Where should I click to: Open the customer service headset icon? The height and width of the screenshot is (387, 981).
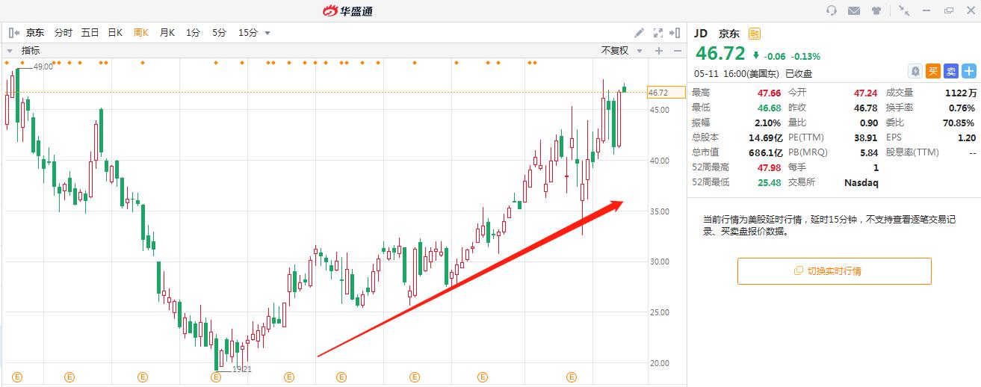(x=832, y=10)
